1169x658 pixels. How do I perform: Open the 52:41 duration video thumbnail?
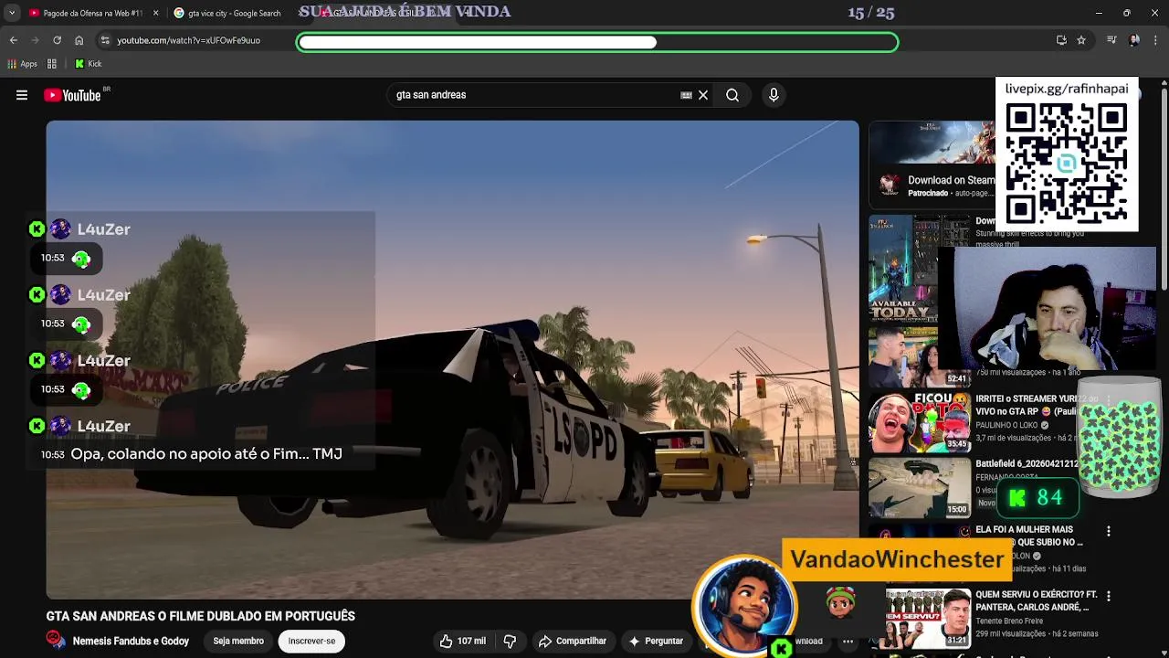point(920,358)
